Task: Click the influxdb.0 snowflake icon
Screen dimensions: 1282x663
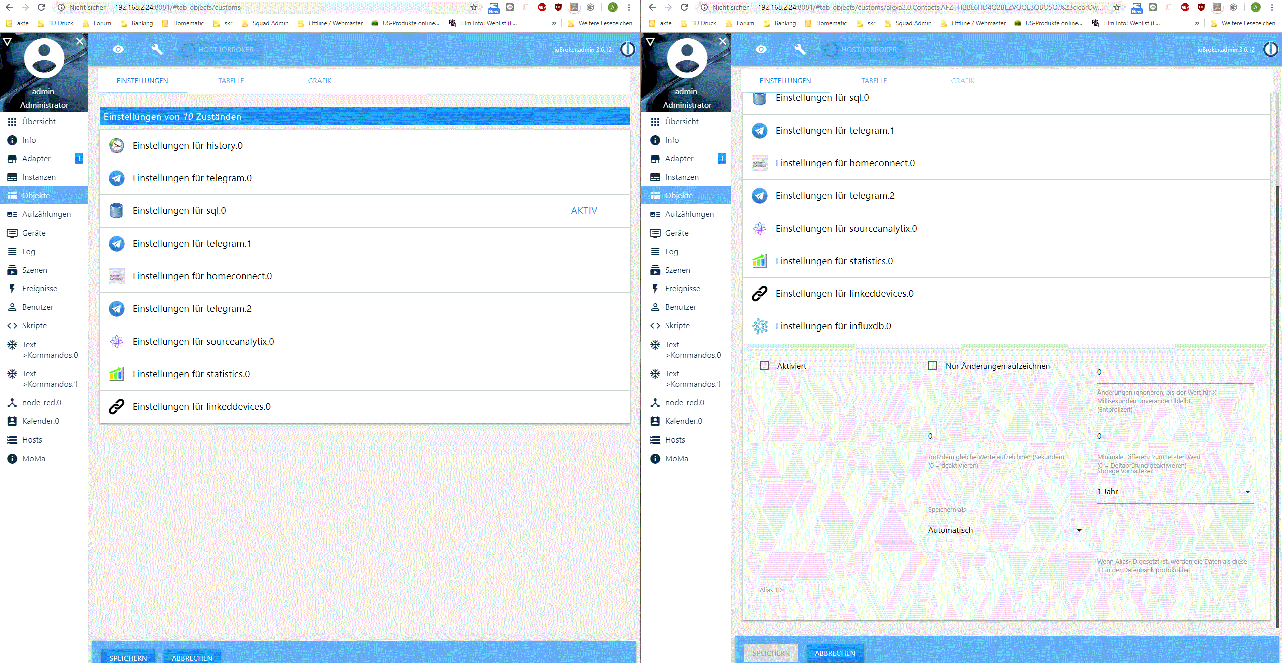Action: [759, 326]
